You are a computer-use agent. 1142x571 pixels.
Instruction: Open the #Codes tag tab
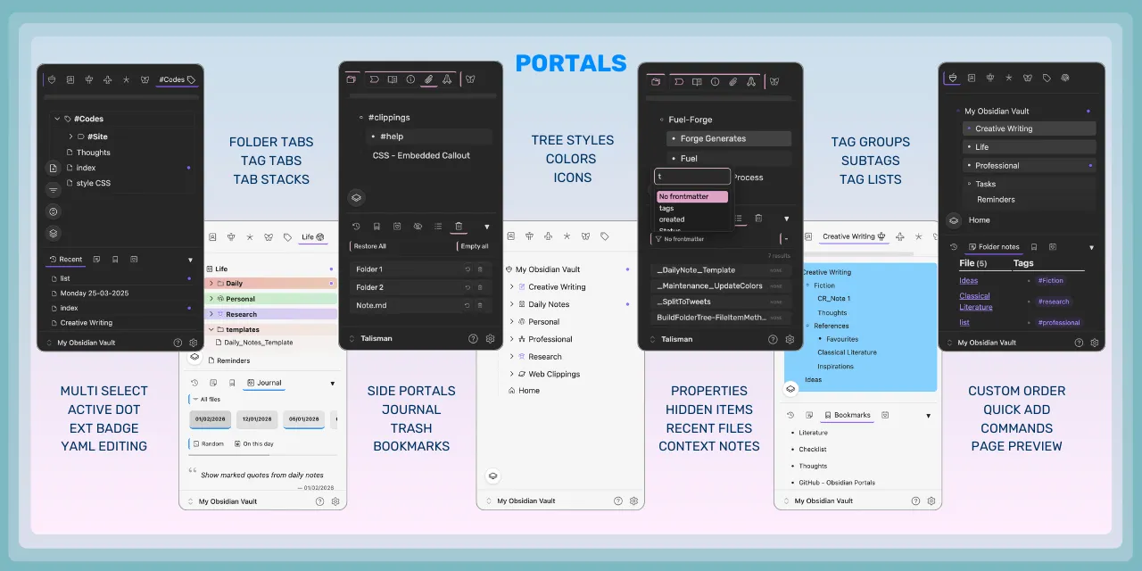coord(177,79)
